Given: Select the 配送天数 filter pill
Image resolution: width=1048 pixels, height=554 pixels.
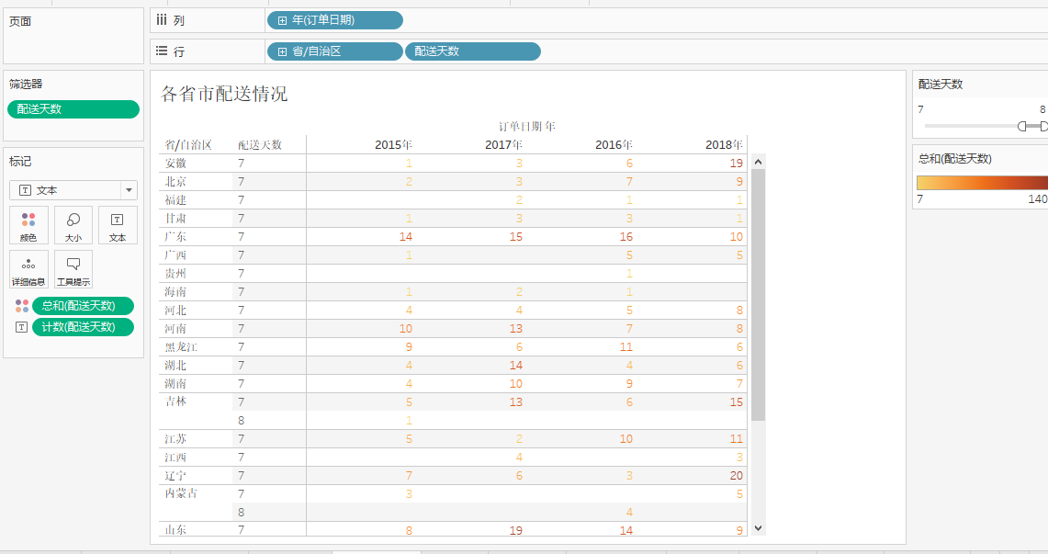Looking at the screenshot, I should click(x=73, y=109).
